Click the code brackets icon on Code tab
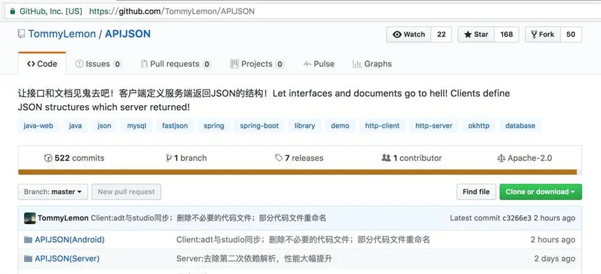 click(31, 64)
